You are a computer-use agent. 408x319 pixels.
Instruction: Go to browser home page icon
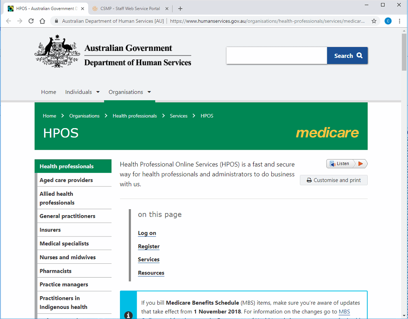coord(43,21)
